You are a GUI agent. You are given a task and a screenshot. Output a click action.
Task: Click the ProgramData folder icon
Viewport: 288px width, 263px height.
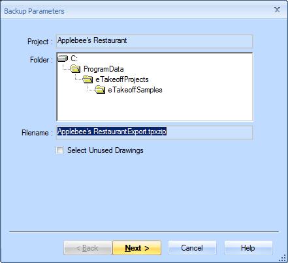tap(75, 69)
